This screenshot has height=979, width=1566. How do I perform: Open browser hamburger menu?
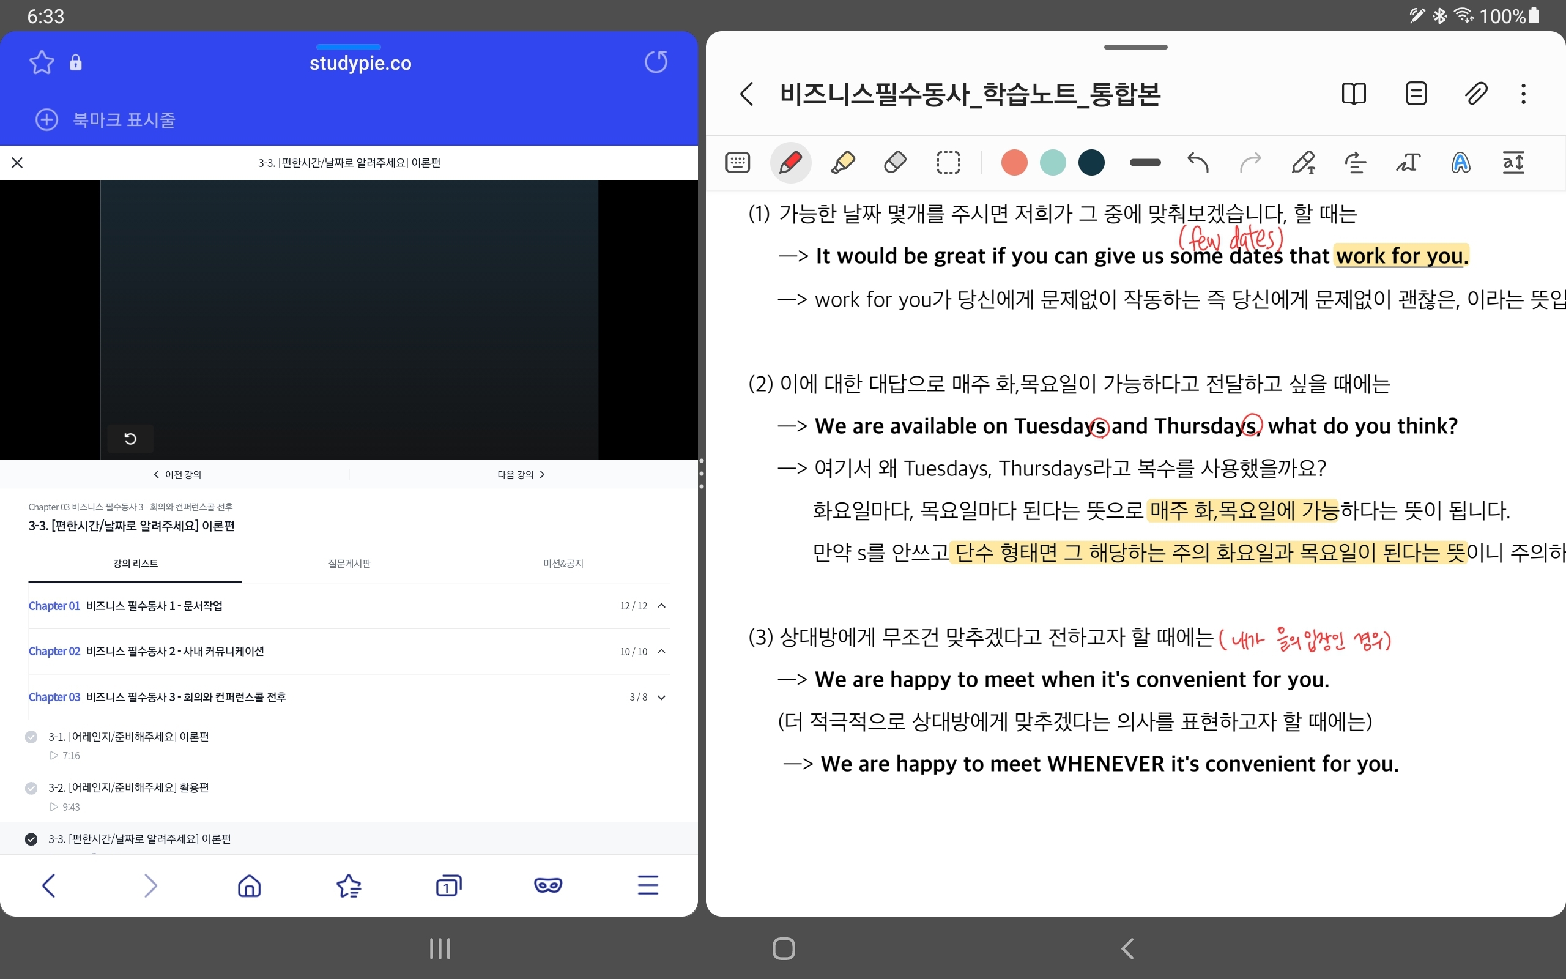[648, 885]
